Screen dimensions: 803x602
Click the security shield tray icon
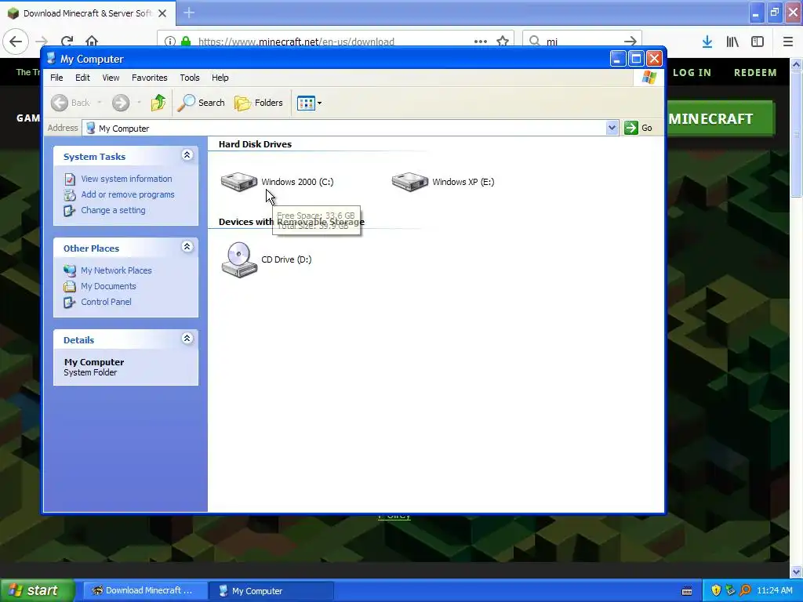pos(716,591)
